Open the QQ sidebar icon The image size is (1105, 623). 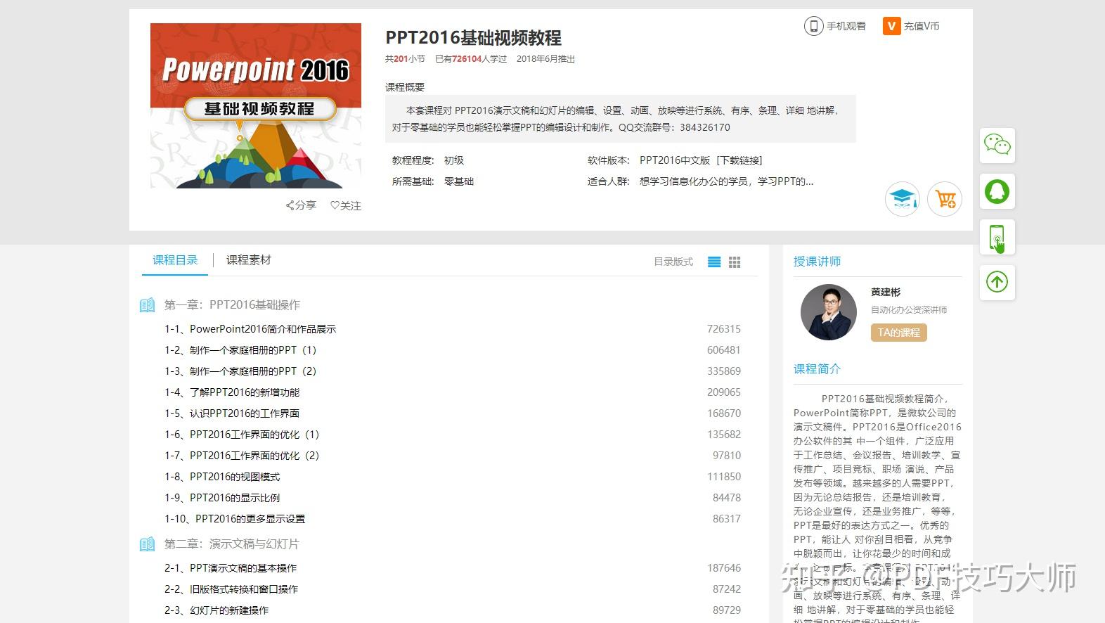[997, 191]
